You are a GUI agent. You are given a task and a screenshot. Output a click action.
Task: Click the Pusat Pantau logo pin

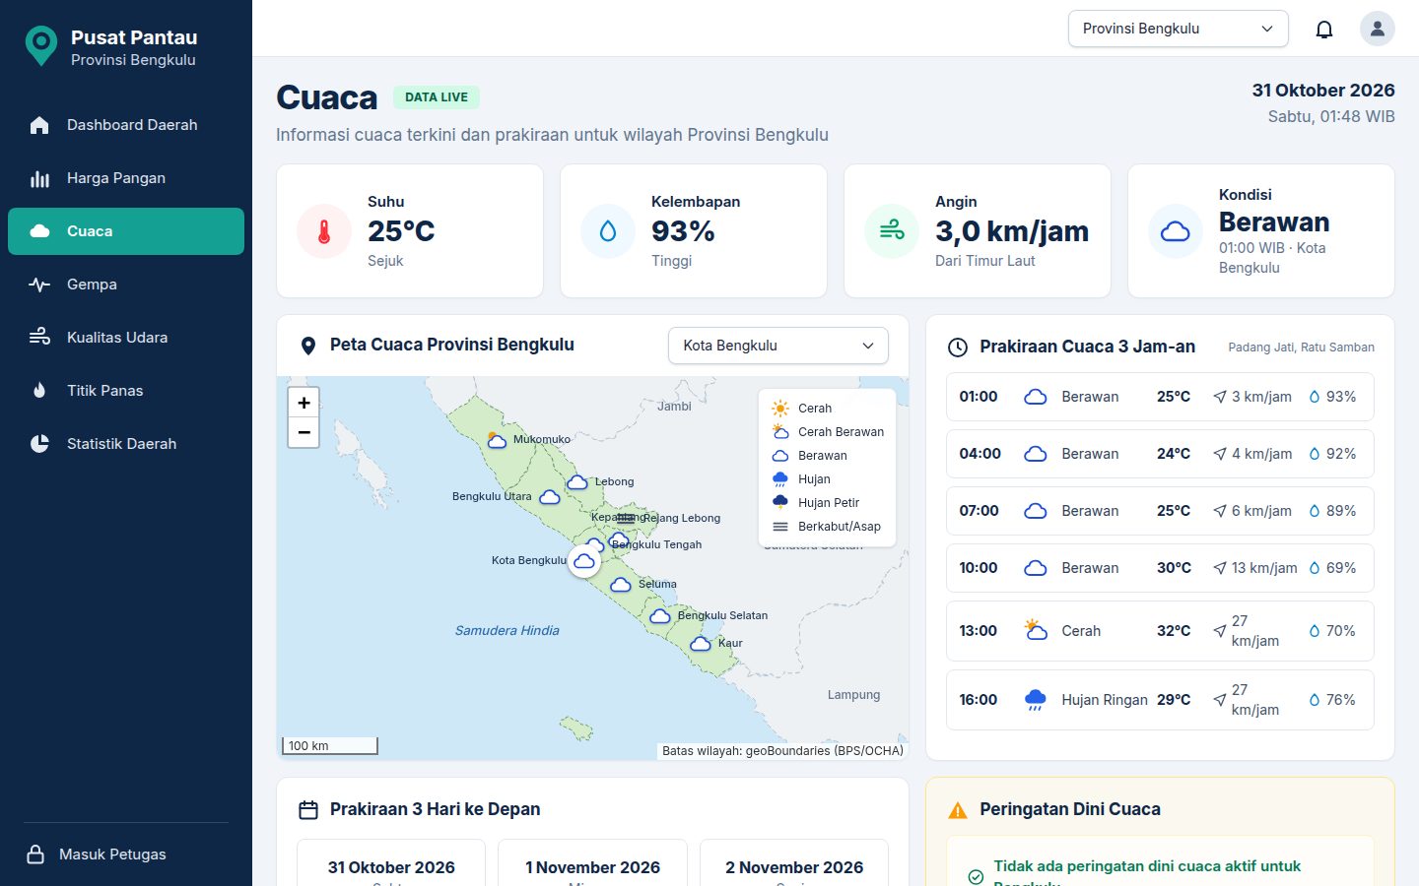[41, 46]
